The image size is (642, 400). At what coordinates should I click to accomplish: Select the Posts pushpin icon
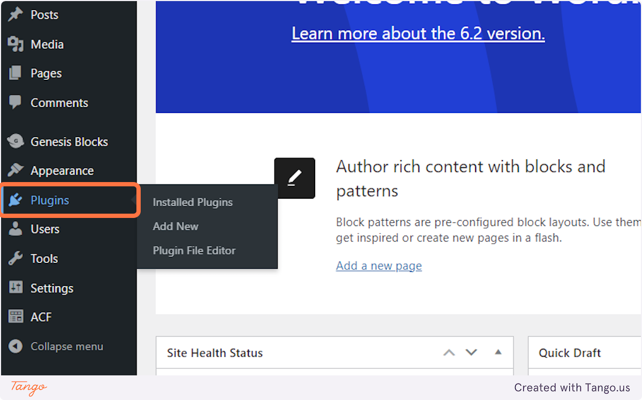(14, 14)
